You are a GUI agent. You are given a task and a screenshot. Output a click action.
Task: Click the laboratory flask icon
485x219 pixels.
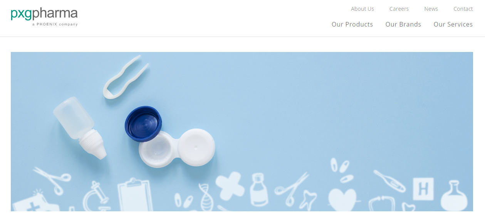point(454,196)
